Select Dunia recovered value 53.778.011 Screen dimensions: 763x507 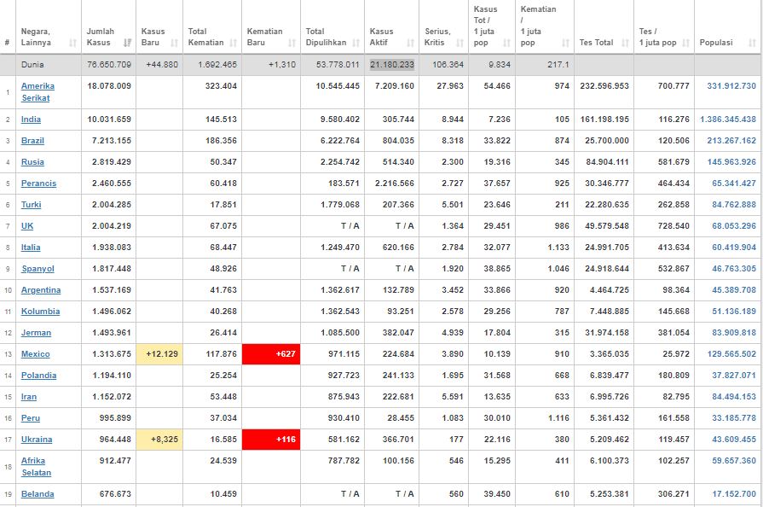(x=338, y=65)
